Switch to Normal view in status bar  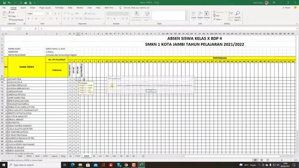point(255,160)
